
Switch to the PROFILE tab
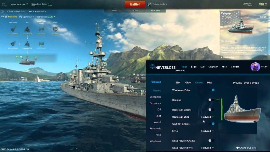[x=135, y=10]
